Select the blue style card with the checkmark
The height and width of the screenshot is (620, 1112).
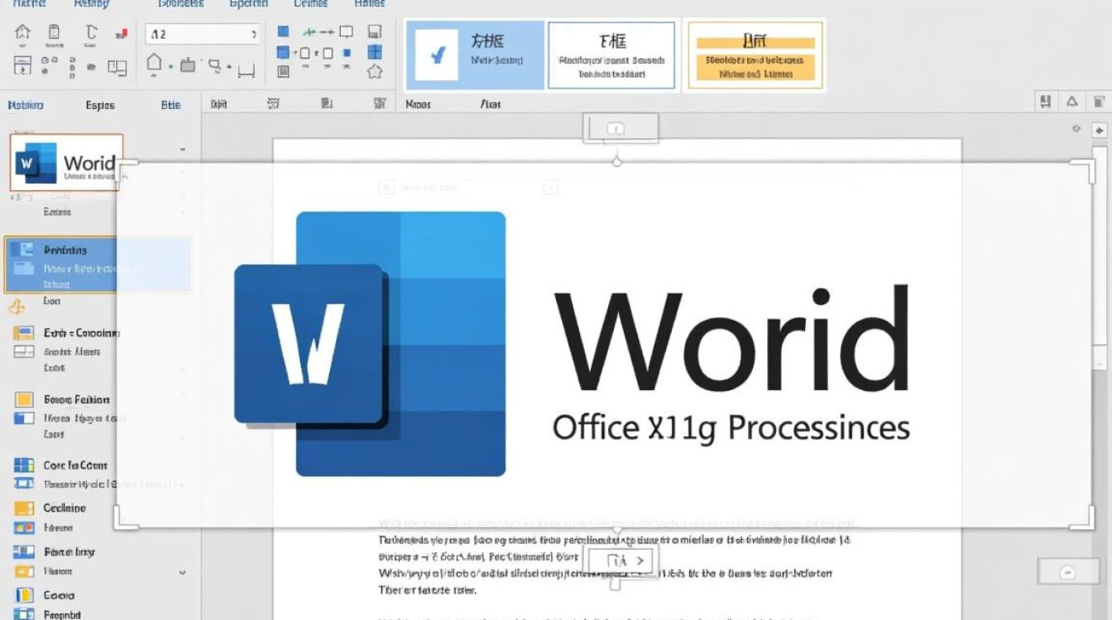pos(475,55)
